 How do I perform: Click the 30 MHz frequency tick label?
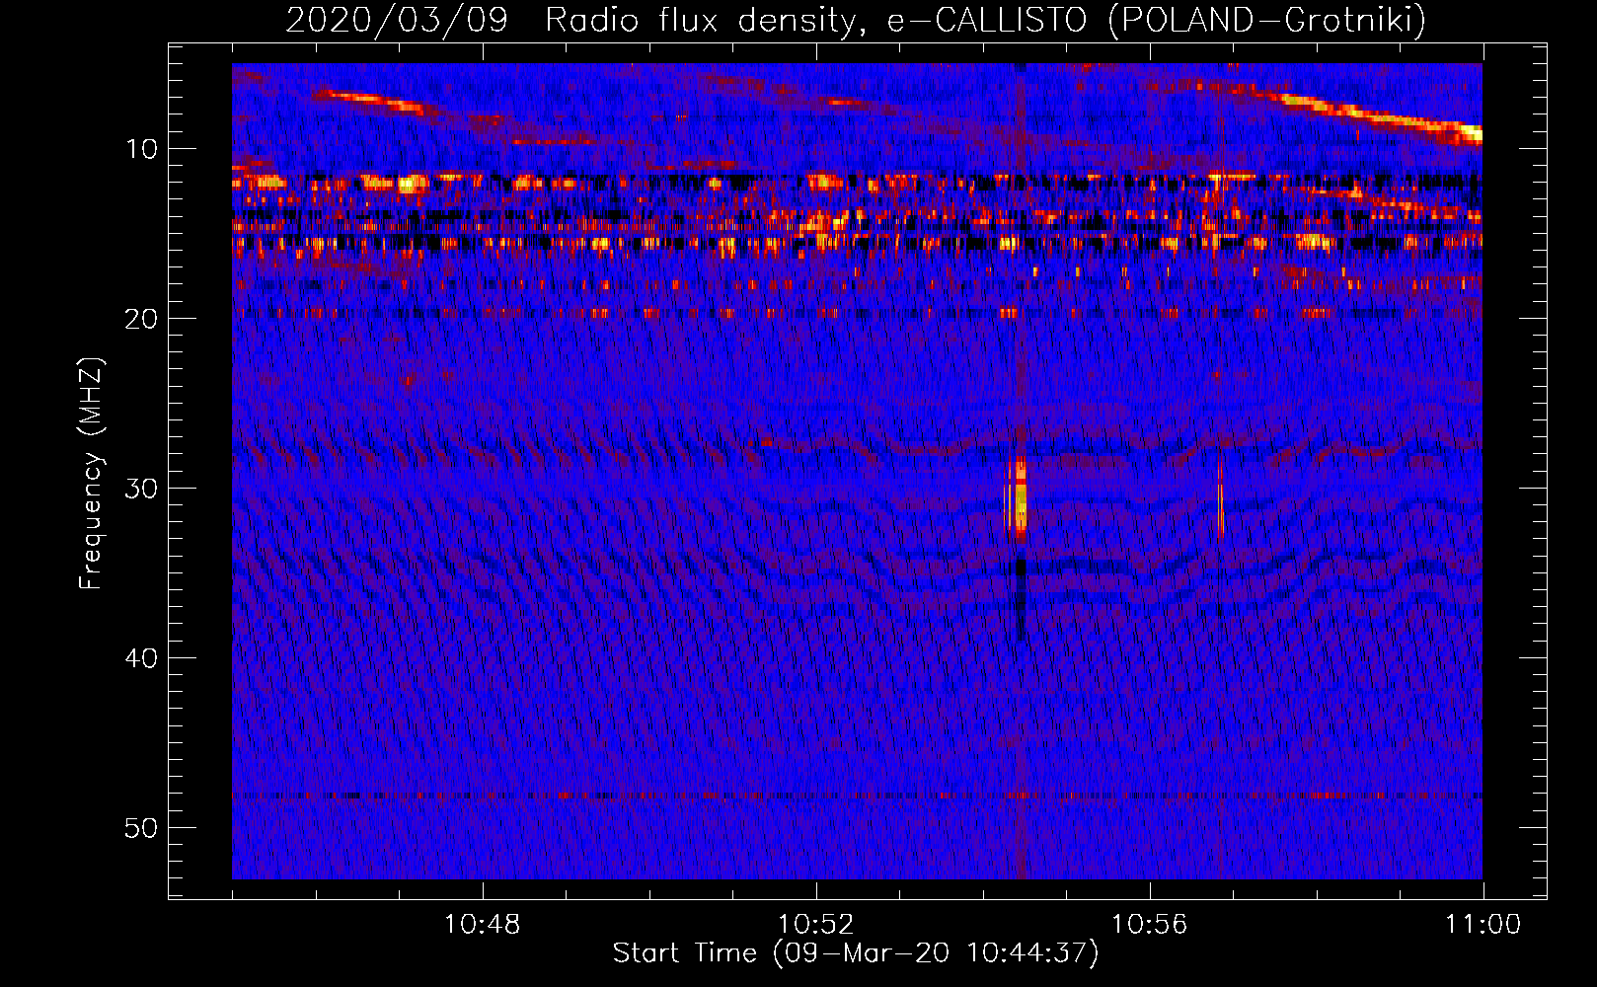click(142, 489)
